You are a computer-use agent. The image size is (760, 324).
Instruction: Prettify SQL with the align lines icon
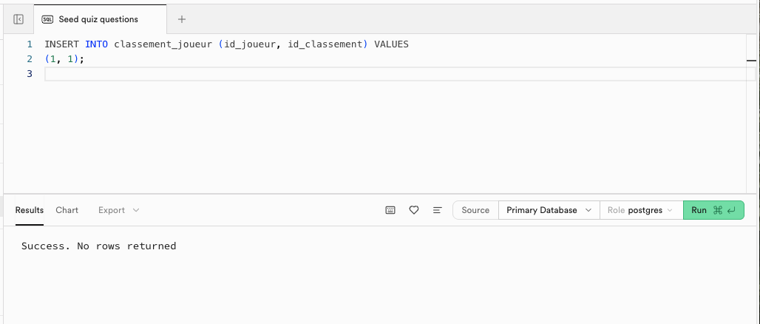click(437, 210)
